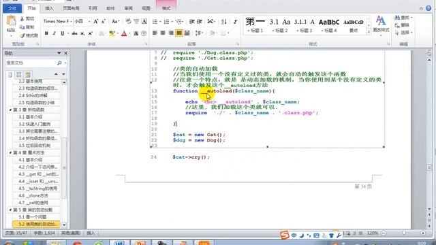Image resolution: width=436 pixels, height=245 pixels.
Task: Click the yellow text highlight color button
Action: pyautogui.click(x=112, y=33)
